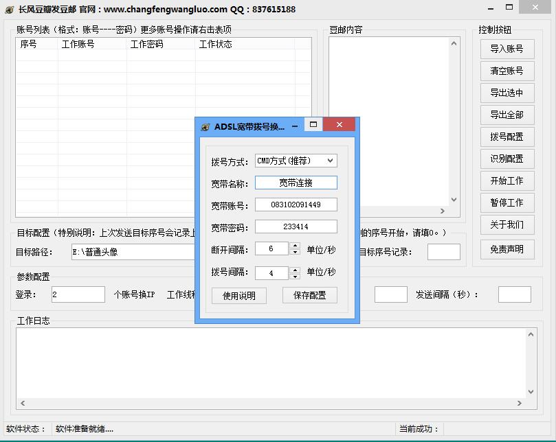
Task: Open the 拨号配置 dial configuration panel
Action: (507, 137)
